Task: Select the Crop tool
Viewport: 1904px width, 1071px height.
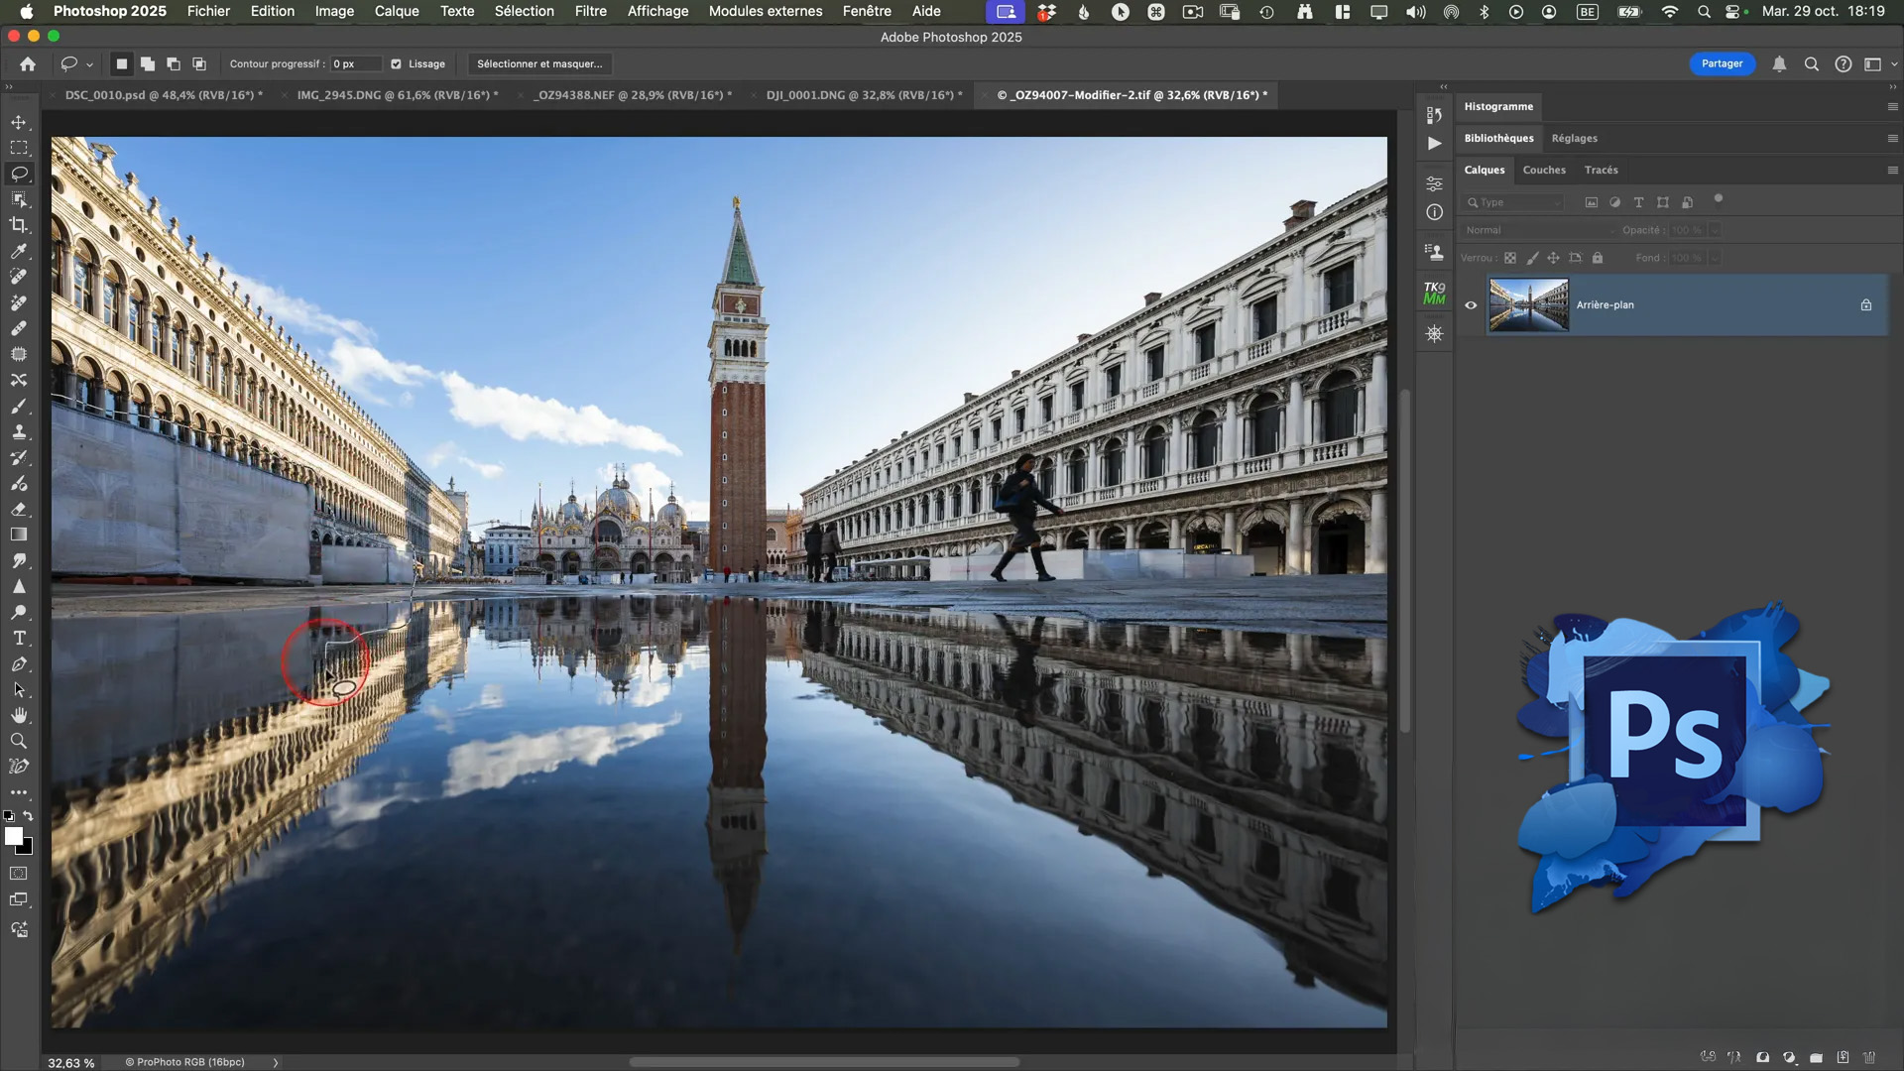Action: click(19, 225)
